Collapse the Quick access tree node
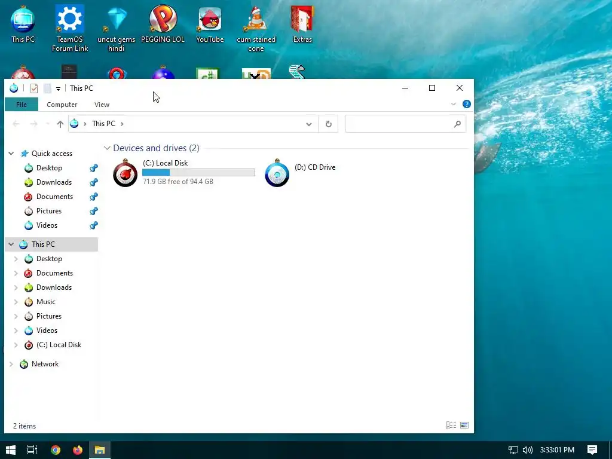This screenshot has height=459, width=612. [11, 154]
